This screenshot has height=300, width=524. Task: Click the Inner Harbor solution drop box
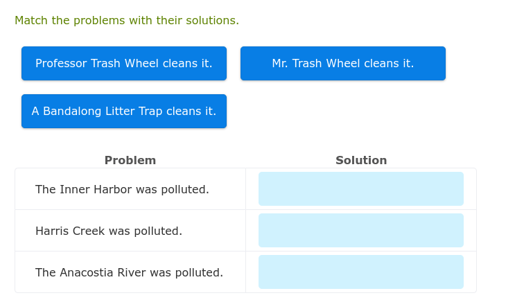pyautogui.click(x=360, y=189)
